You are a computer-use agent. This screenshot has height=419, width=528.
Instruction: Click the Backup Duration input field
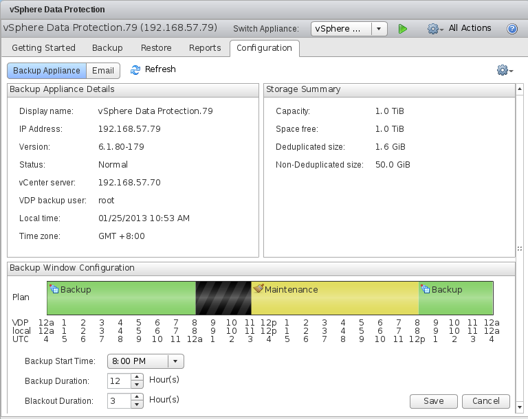pyautogui.click(x=119, y=381)
